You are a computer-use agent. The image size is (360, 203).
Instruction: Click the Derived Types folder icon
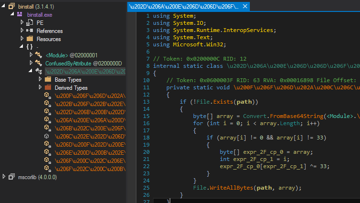point(48,87)
